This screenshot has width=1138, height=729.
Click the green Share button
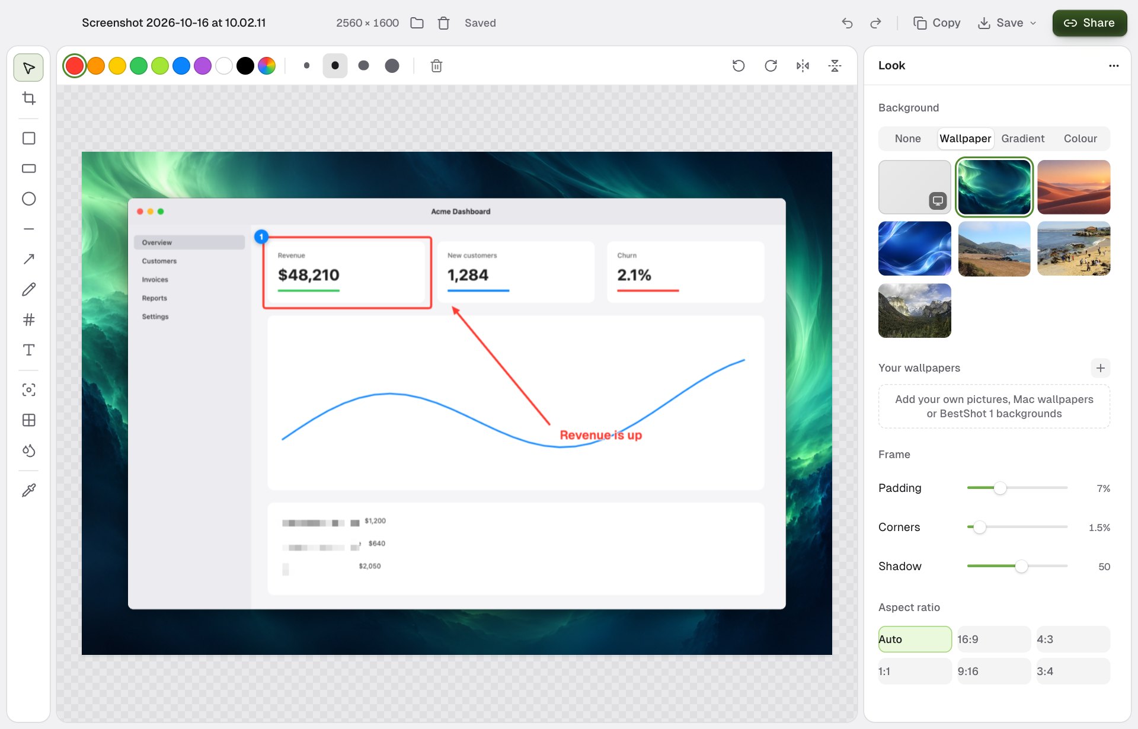1089,23
